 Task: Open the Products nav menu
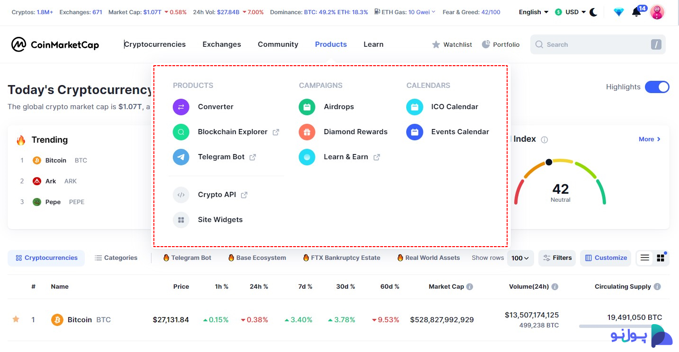coord(331,44)
